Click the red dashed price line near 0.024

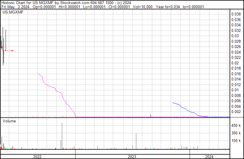coord(9,51)
